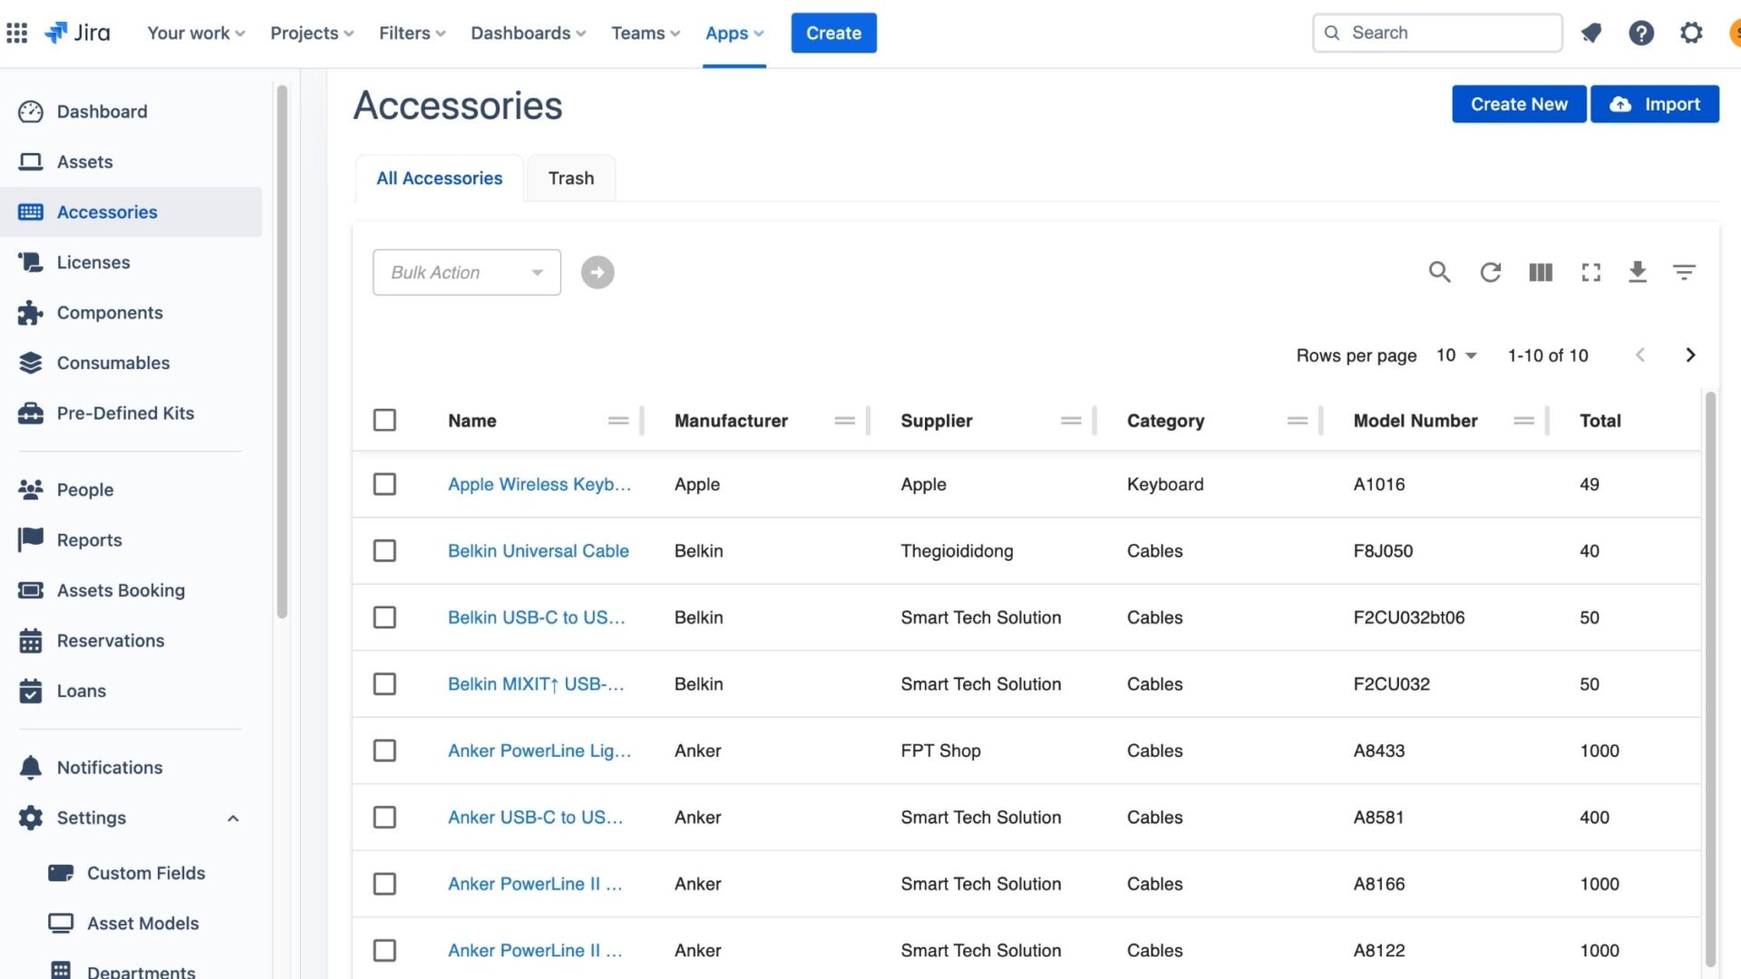Open the app switcher grid icon
Viewport: 1741px width, 979px height.
(x=16, y=33)
